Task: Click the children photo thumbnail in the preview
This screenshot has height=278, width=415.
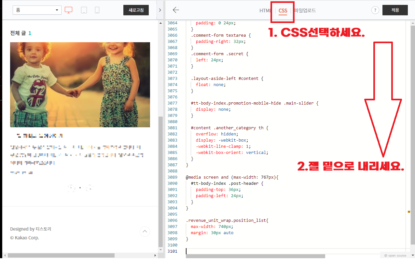Action: pos(80,84)
